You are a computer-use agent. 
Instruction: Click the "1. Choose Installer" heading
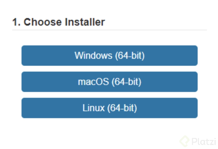(x=58, y=22)
